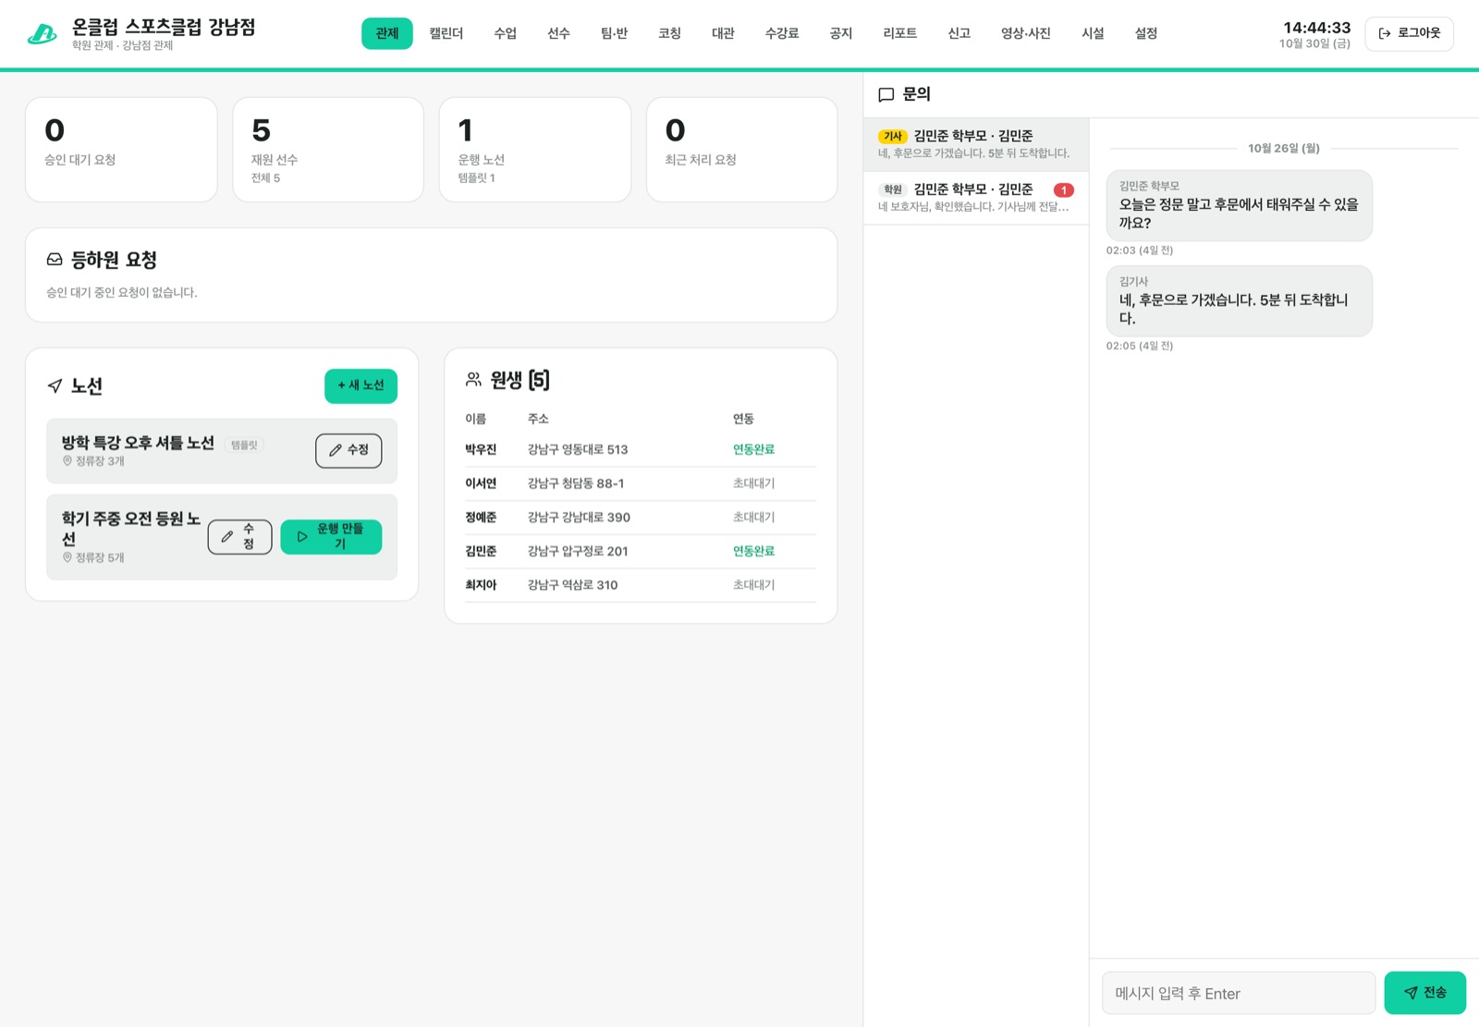This screenshot has height=1027, width=1479.
Task: Go to the 선수 tab
Action: (x=558, y=33)
